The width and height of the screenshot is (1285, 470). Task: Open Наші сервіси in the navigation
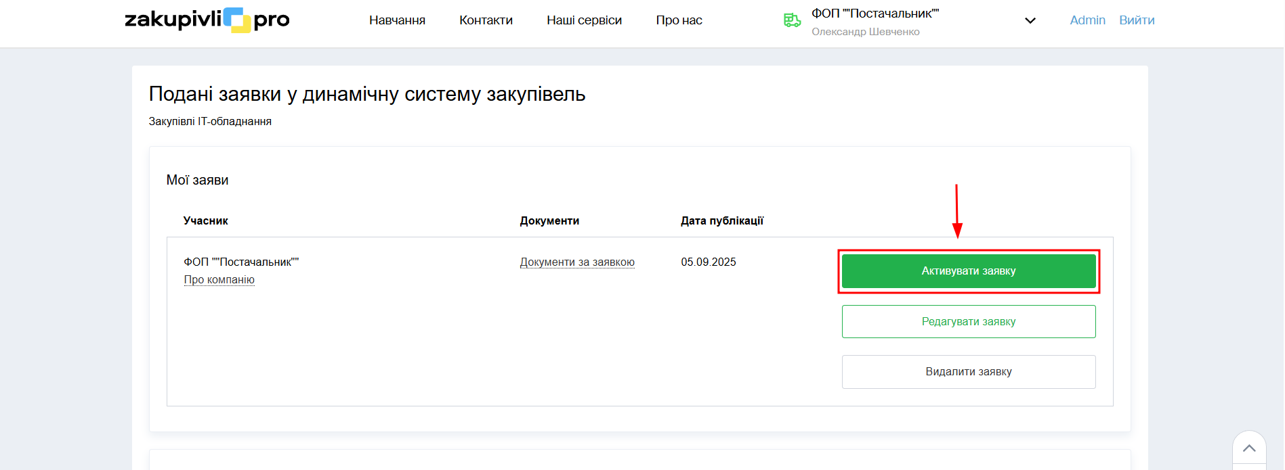point(584,20)
